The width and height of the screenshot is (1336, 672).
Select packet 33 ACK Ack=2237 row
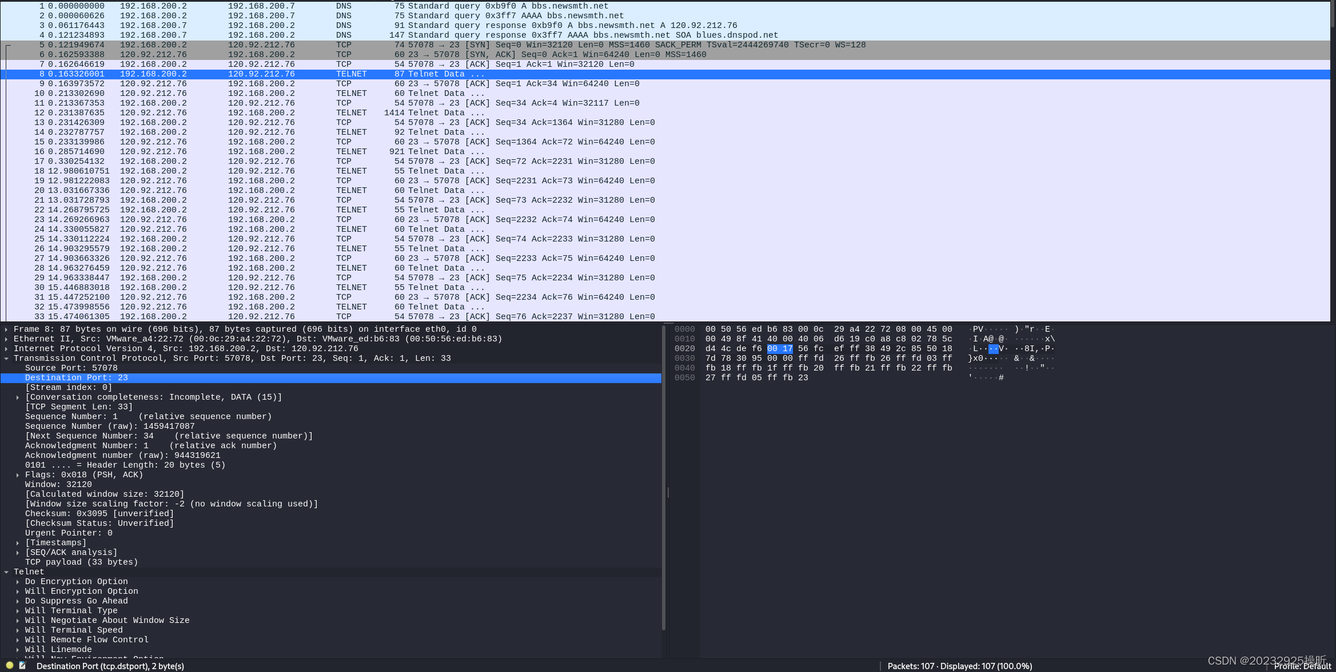[x=665, y=317]
